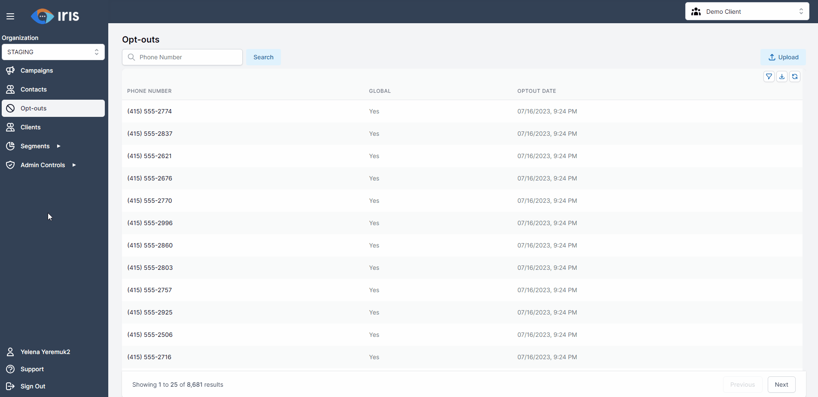Click the user profile icon
The image size is (818, 397).
tap(10, 352)
